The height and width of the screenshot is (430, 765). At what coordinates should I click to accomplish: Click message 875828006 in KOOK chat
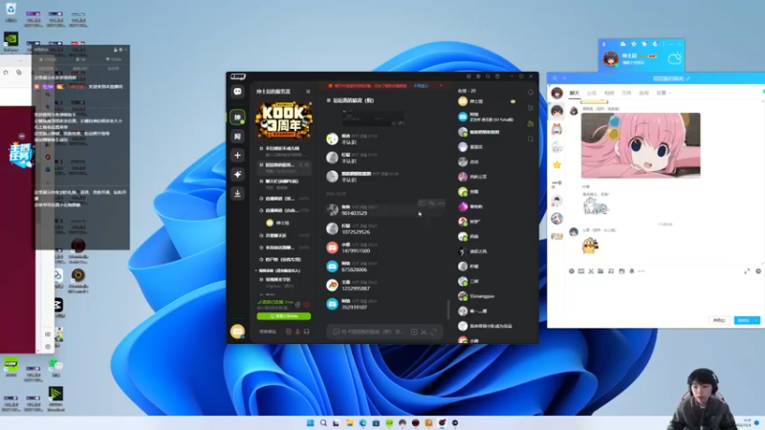tap(355, 269)
